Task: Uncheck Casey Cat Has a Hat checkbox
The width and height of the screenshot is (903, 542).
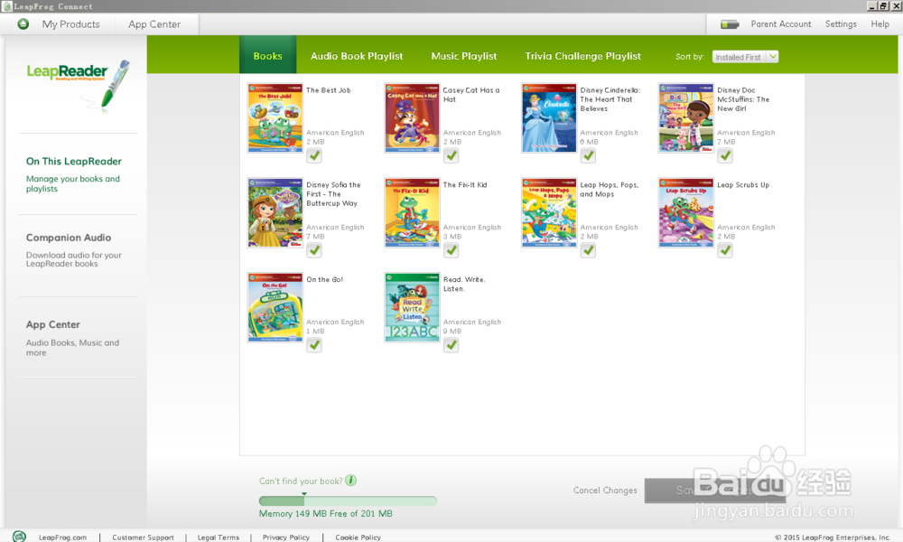Action: pos(451,155)
